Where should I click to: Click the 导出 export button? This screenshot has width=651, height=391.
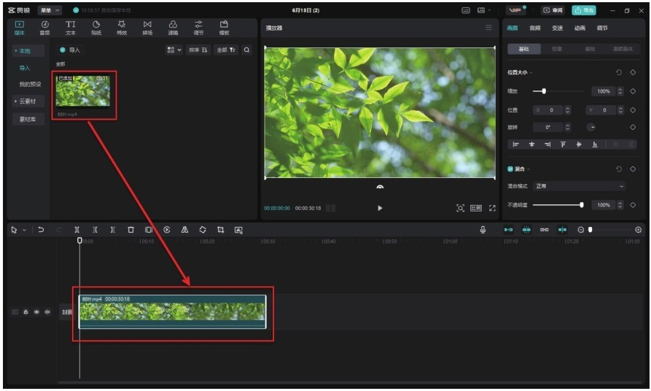pos(584,10)
